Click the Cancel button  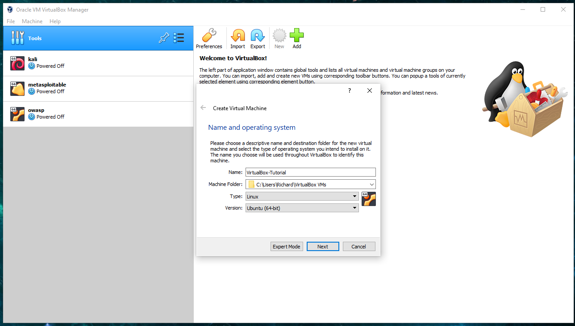[359, 247]
